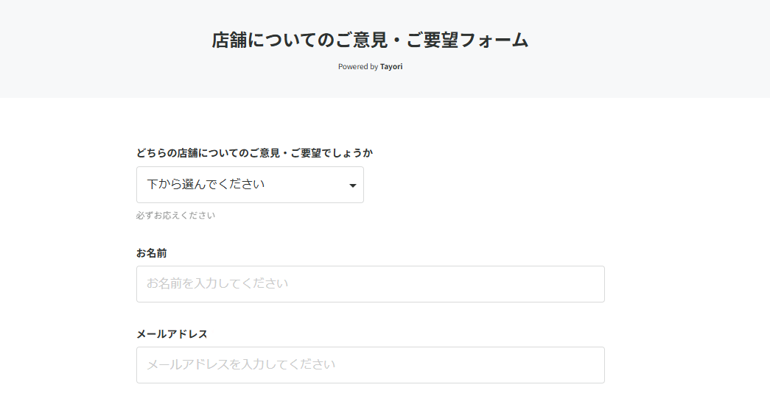The width and height of the screenshot is (770, 407).
Task: Click the dropdown caret arrow icon
Action: [353, 185]
